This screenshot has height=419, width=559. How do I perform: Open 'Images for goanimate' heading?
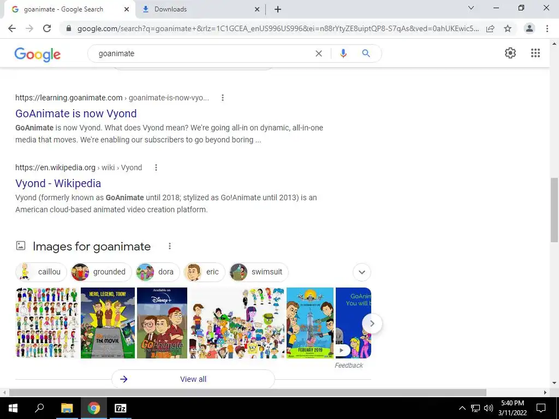pyautogui.click(x=92, y=247)
